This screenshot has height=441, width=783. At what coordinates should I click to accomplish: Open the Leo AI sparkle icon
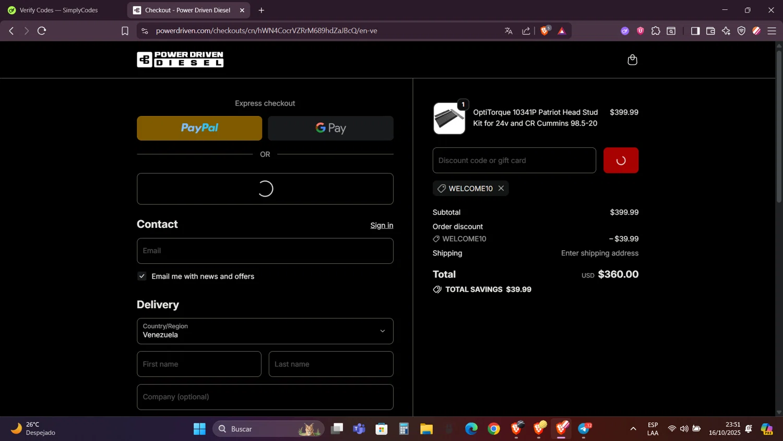pos(726,31)
